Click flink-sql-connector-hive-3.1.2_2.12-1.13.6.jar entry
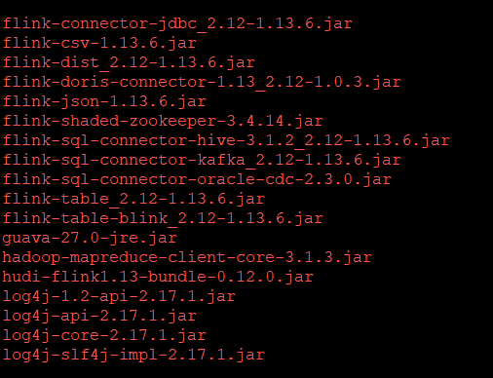 [226, 141]
